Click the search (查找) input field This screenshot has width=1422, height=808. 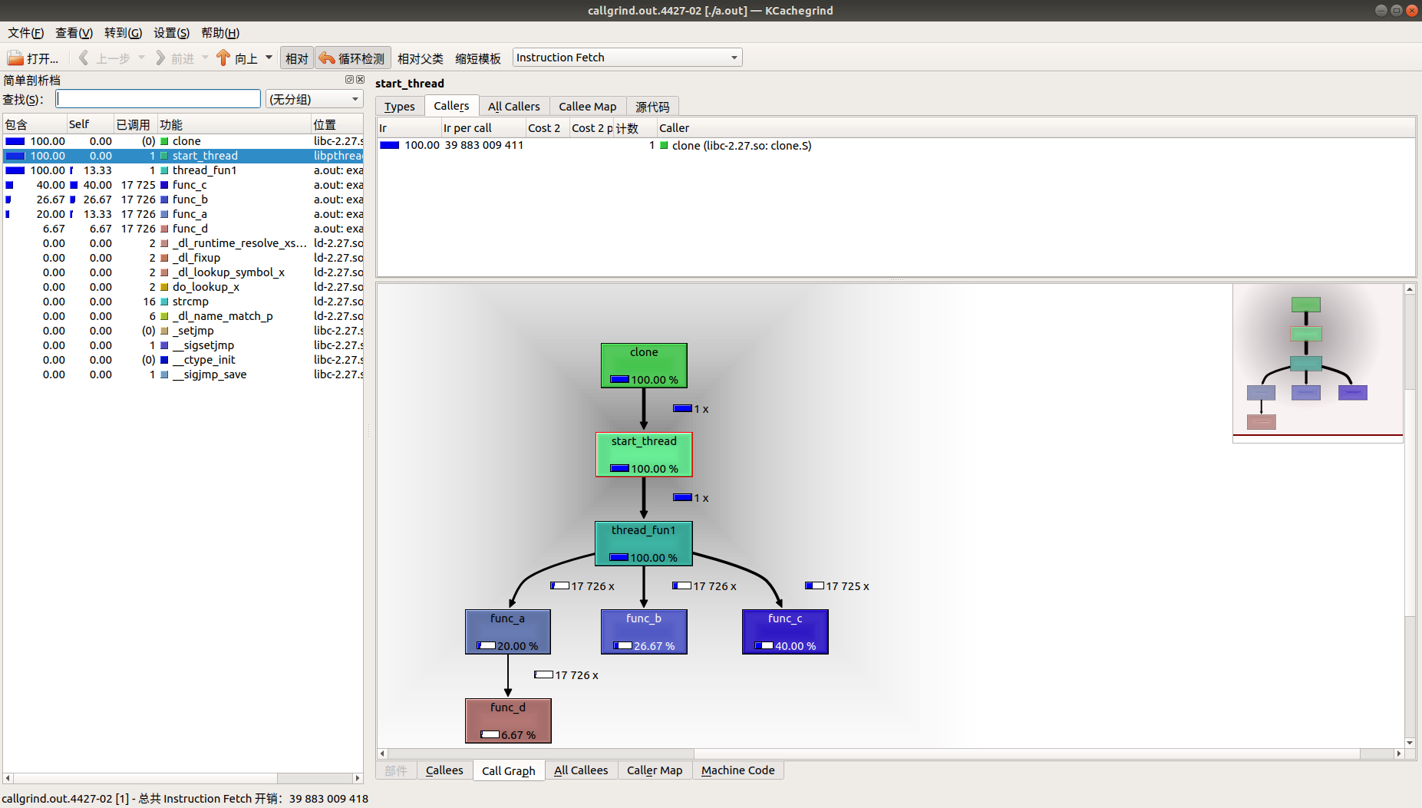pos(158,99)
